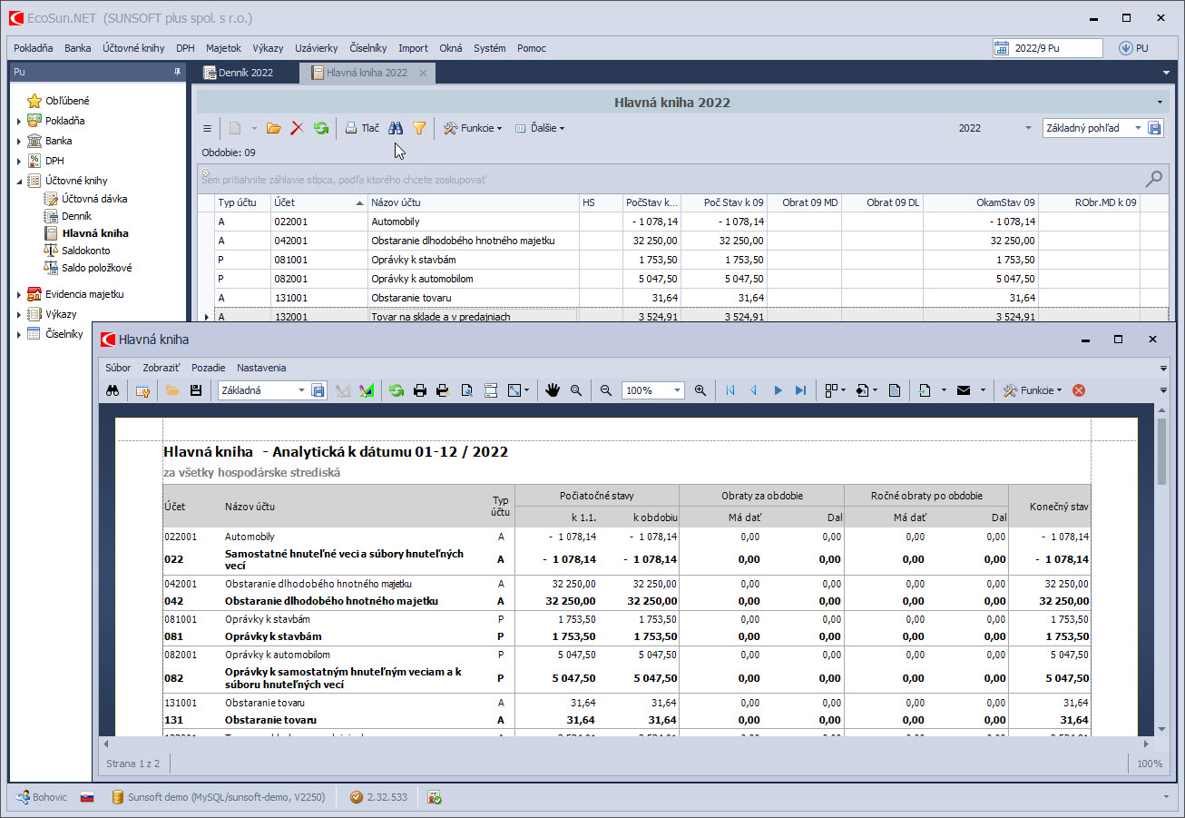1185x818 pixels.
Task: Open the Výkazy menu in the menu bar
Action: click(268, 48)
